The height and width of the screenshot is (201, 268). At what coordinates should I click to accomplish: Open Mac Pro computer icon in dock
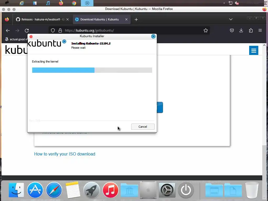point(148,190)
